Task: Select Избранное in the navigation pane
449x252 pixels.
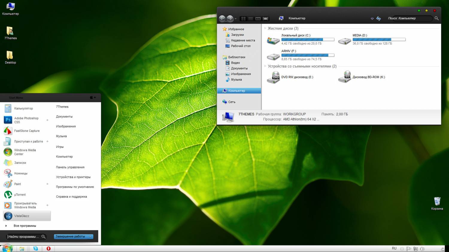Action: pyautogui.click(x=236, y=29)
